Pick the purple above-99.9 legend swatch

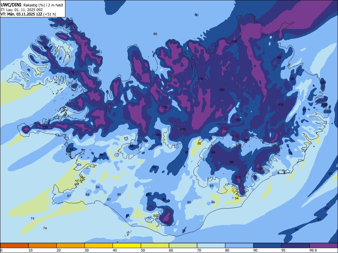tap(323, 246)
